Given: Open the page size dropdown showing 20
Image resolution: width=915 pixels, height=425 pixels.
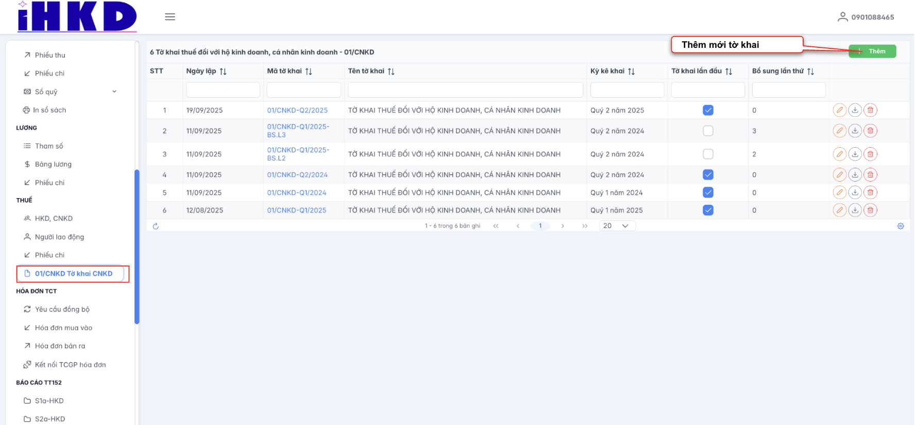Looking at the screenshot, I should pyautogui.click(x=617, y=226).
